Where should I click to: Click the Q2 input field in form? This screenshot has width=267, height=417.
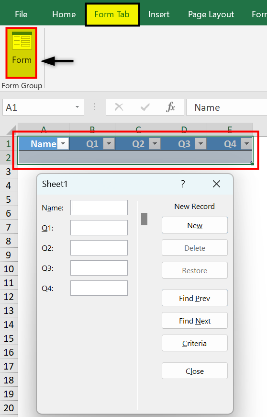99,248
